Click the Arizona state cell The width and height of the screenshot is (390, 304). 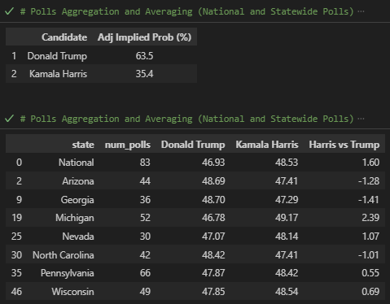pyautogui.click(x=78, y=180)
